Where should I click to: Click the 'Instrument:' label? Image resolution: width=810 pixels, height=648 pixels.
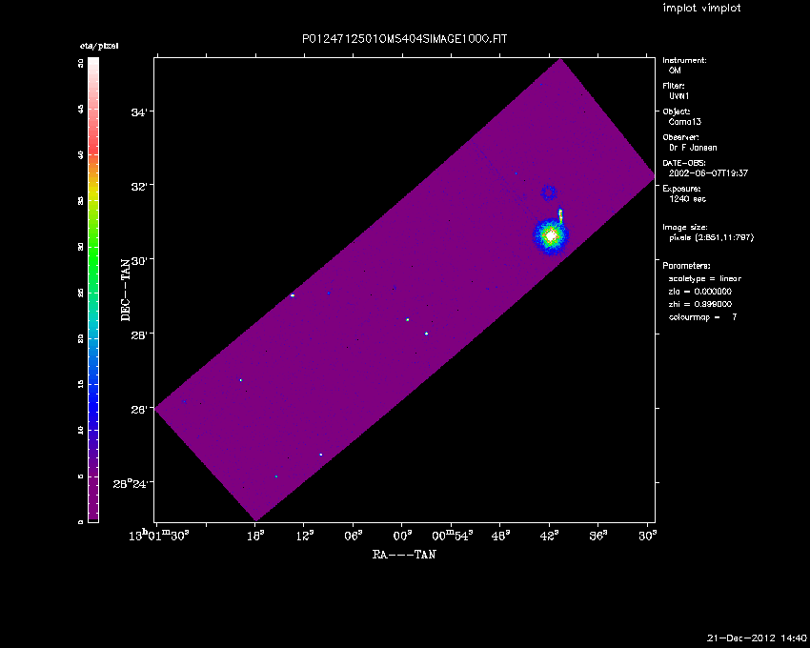[684, 60]
